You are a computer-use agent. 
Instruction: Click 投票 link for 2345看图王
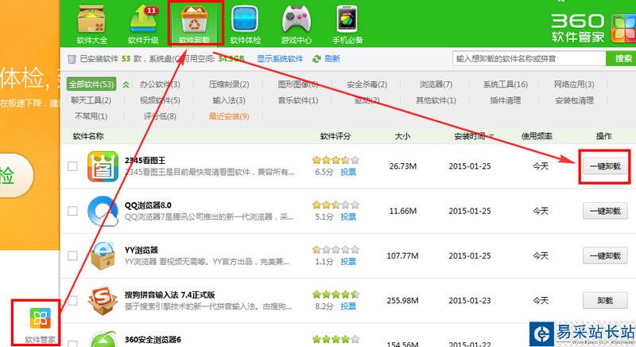tap(348, 172)
